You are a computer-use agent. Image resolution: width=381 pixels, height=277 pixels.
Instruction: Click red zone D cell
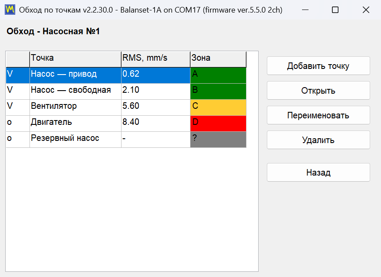[218, 124]
